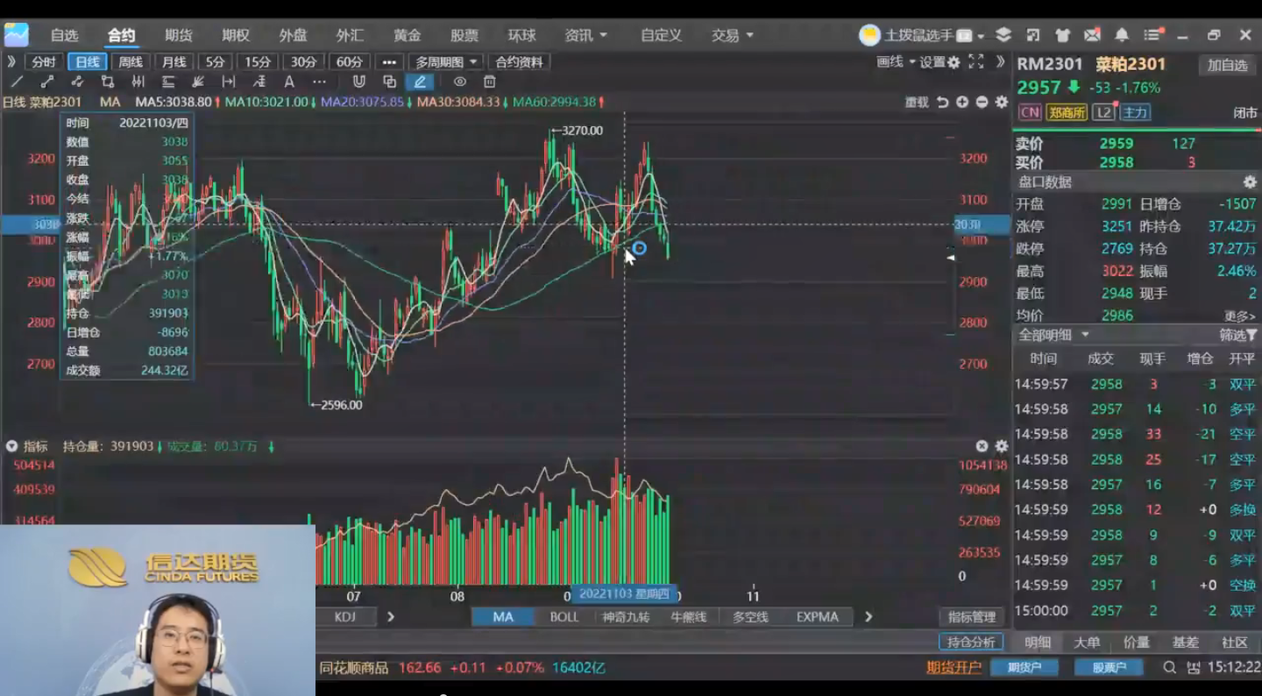Click the magnet snap tool icon
This screenshot has height=696, width=1262.
pyautogui.click(x=358, y=82)
